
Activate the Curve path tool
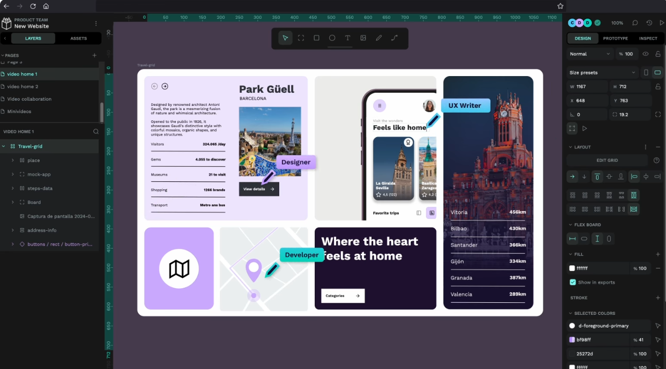click(x=395, y=38)
